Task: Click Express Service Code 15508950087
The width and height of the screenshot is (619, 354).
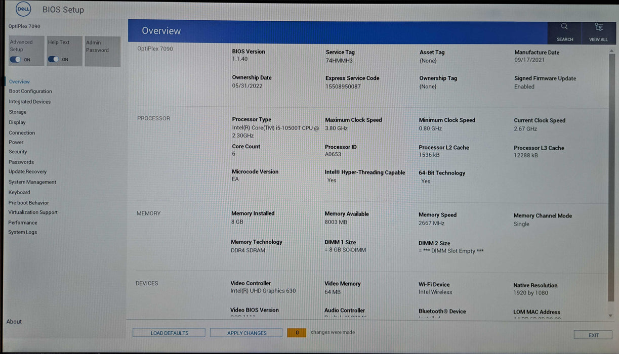Action: (x=343, y=86)
